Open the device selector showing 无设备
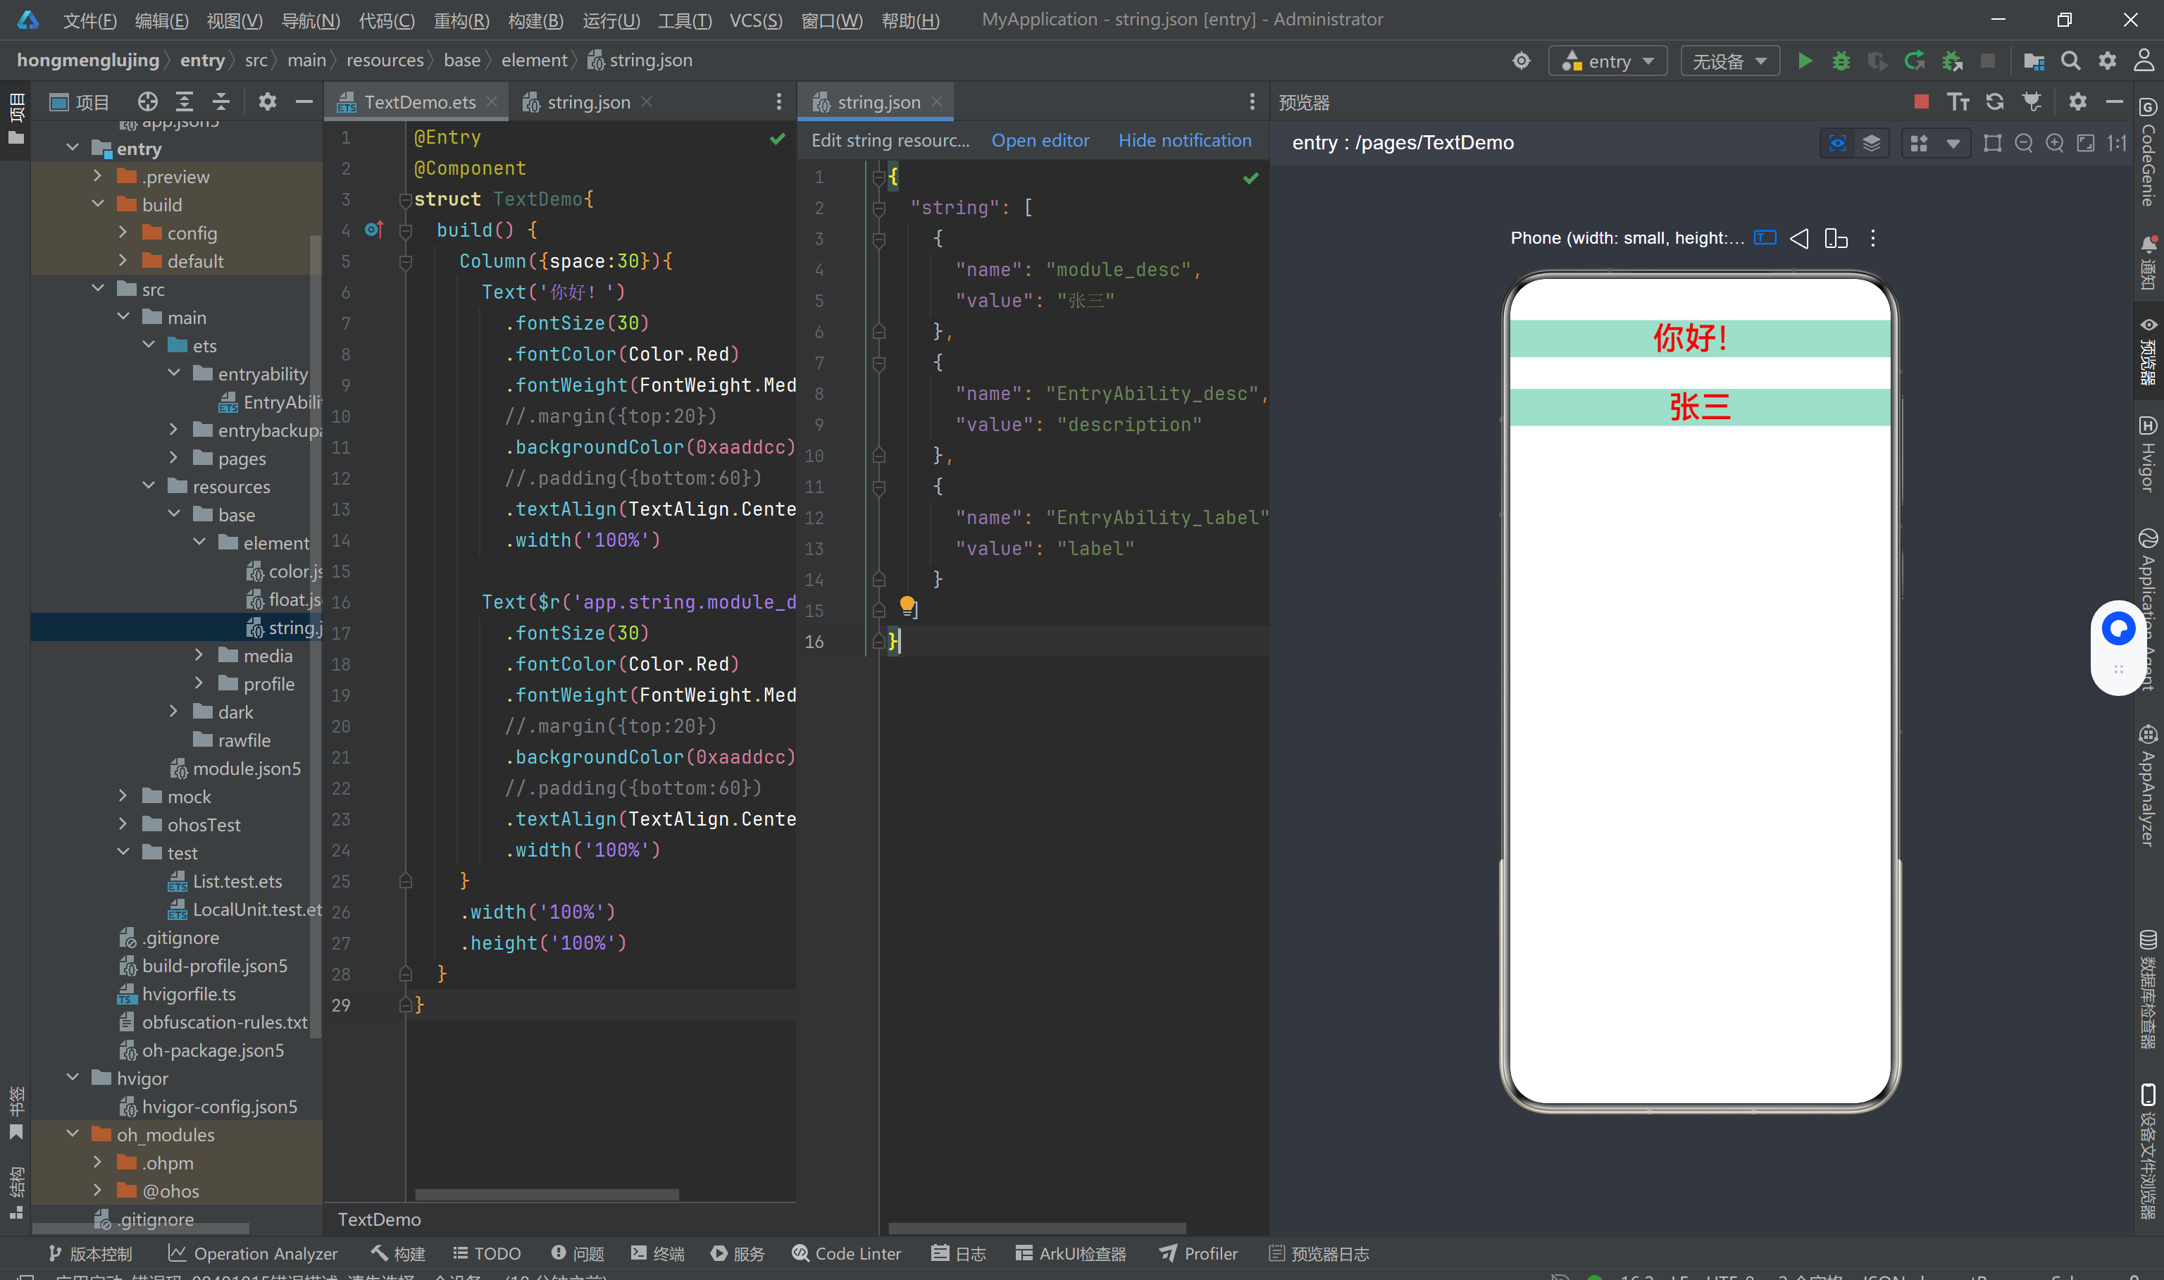 [x=1730, y=61]
